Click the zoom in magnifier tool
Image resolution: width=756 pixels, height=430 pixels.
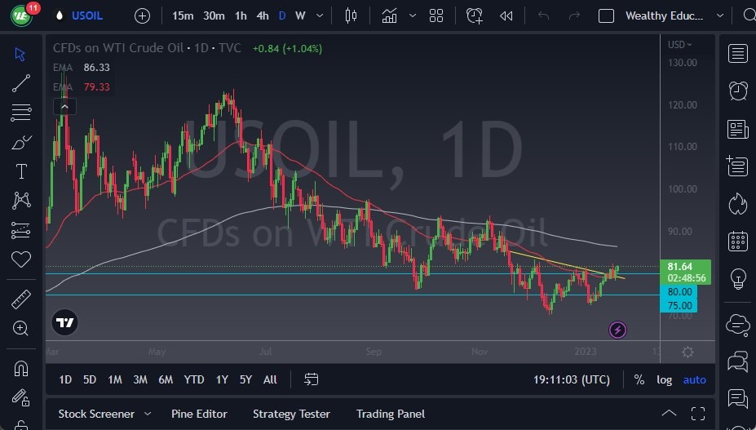(21, 328)
